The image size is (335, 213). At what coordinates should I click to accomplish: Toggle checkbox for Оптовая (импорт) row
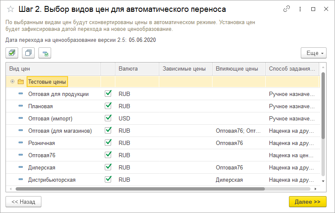coord(108,118)
